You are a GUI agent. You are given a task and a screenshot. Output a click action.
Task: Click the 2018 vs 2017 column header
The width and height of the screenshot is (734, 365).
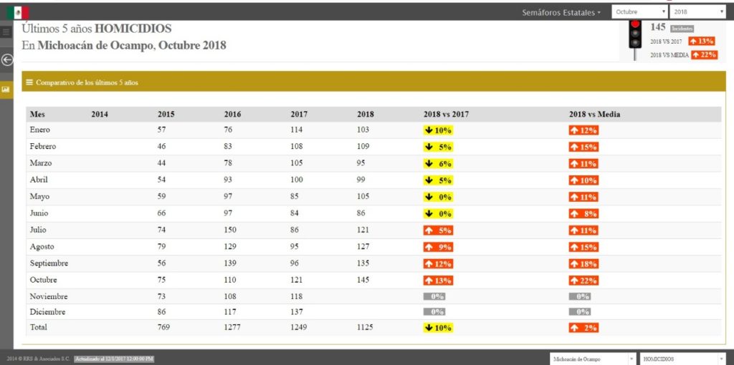pos(446,114)
